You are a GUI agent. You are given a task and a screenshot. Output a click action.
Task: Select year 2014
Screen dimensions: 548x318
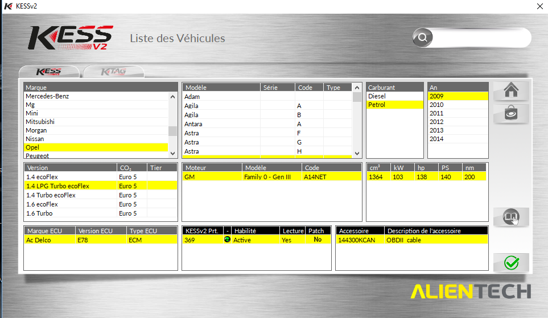[x=458, y=139]
